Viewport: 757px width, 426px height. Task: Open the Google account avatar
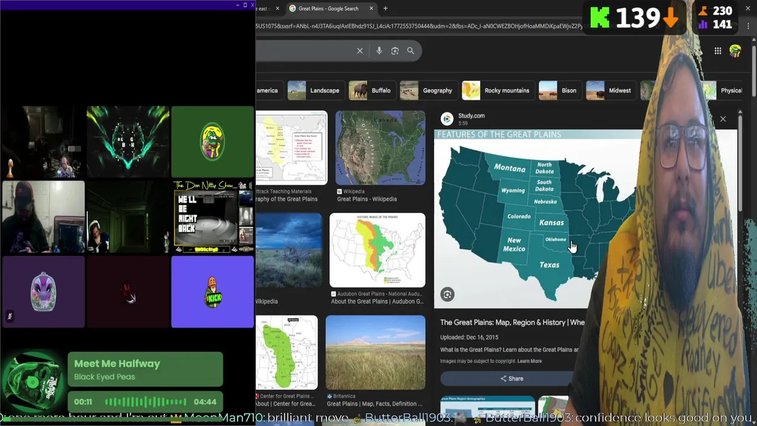pyautogui.click(x=735, y=51)
